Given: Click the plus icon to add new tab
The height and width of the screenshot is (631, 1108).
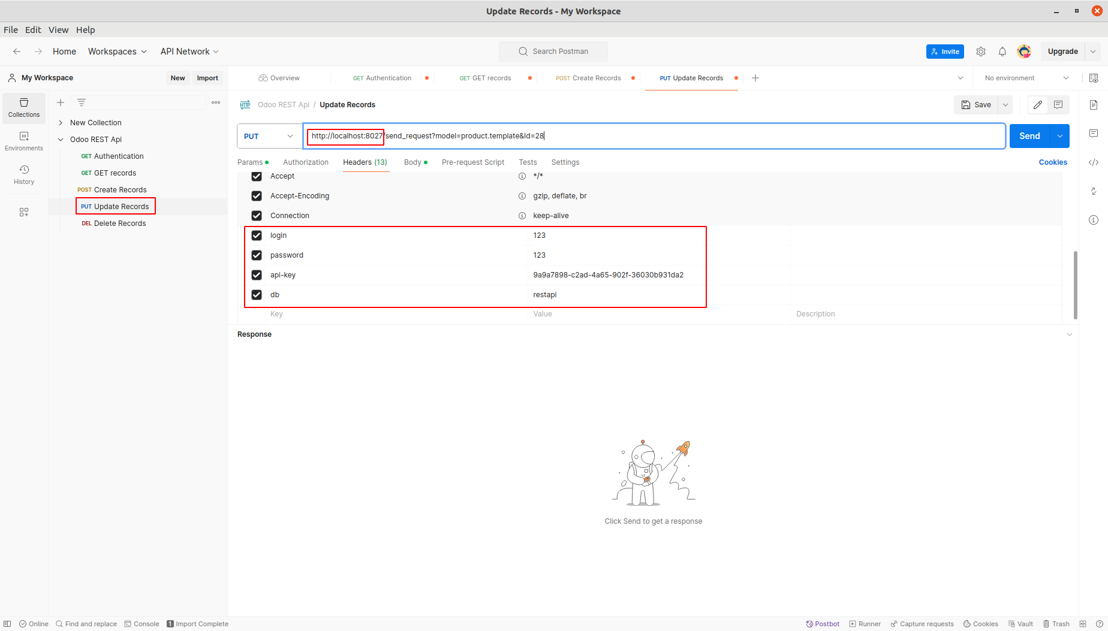Looking at the screenshot, I should pos(755,78).
